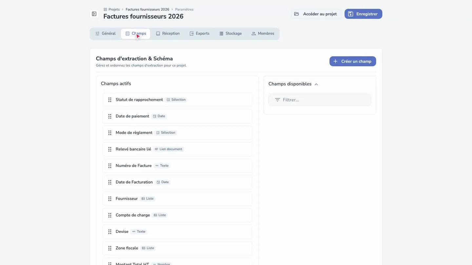Click drag handle for Statut de rapprochement
Viewport: 472px width, 265px height.
[x=110, y=100]
